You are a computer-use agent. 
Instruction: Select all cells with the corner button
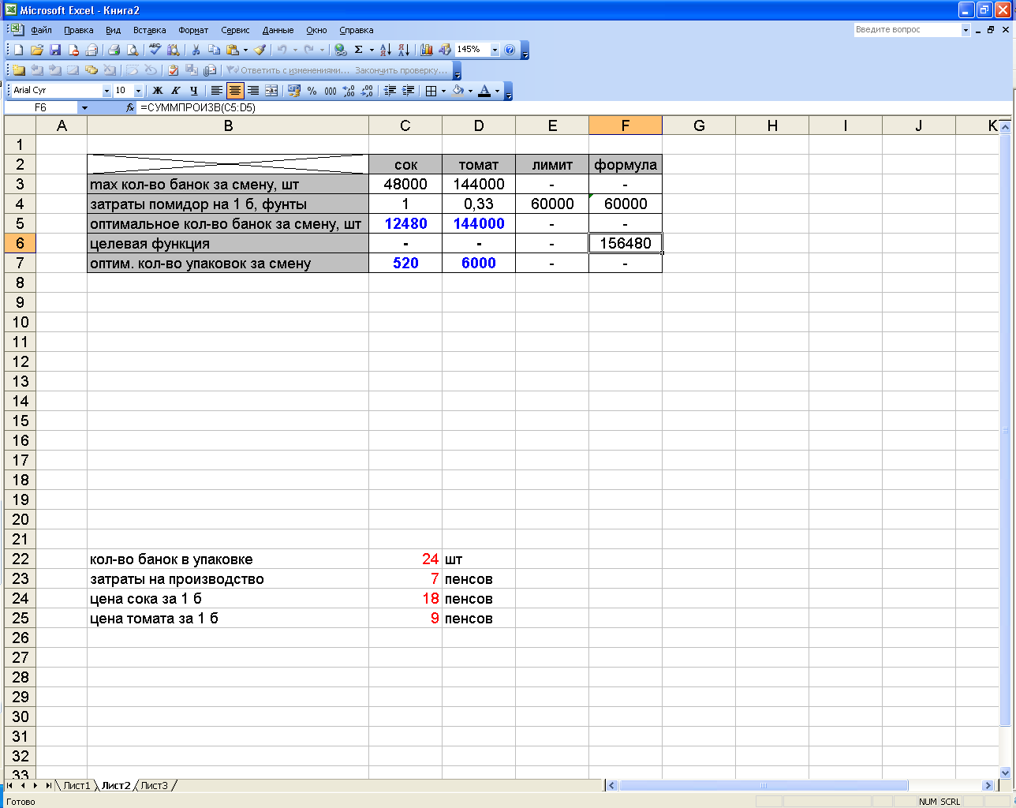(20, 125)
